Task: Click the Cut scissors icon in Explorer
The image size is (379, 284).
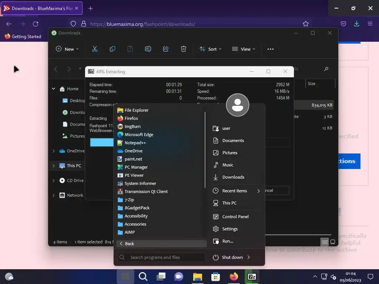Action: (x=95, y=49)
